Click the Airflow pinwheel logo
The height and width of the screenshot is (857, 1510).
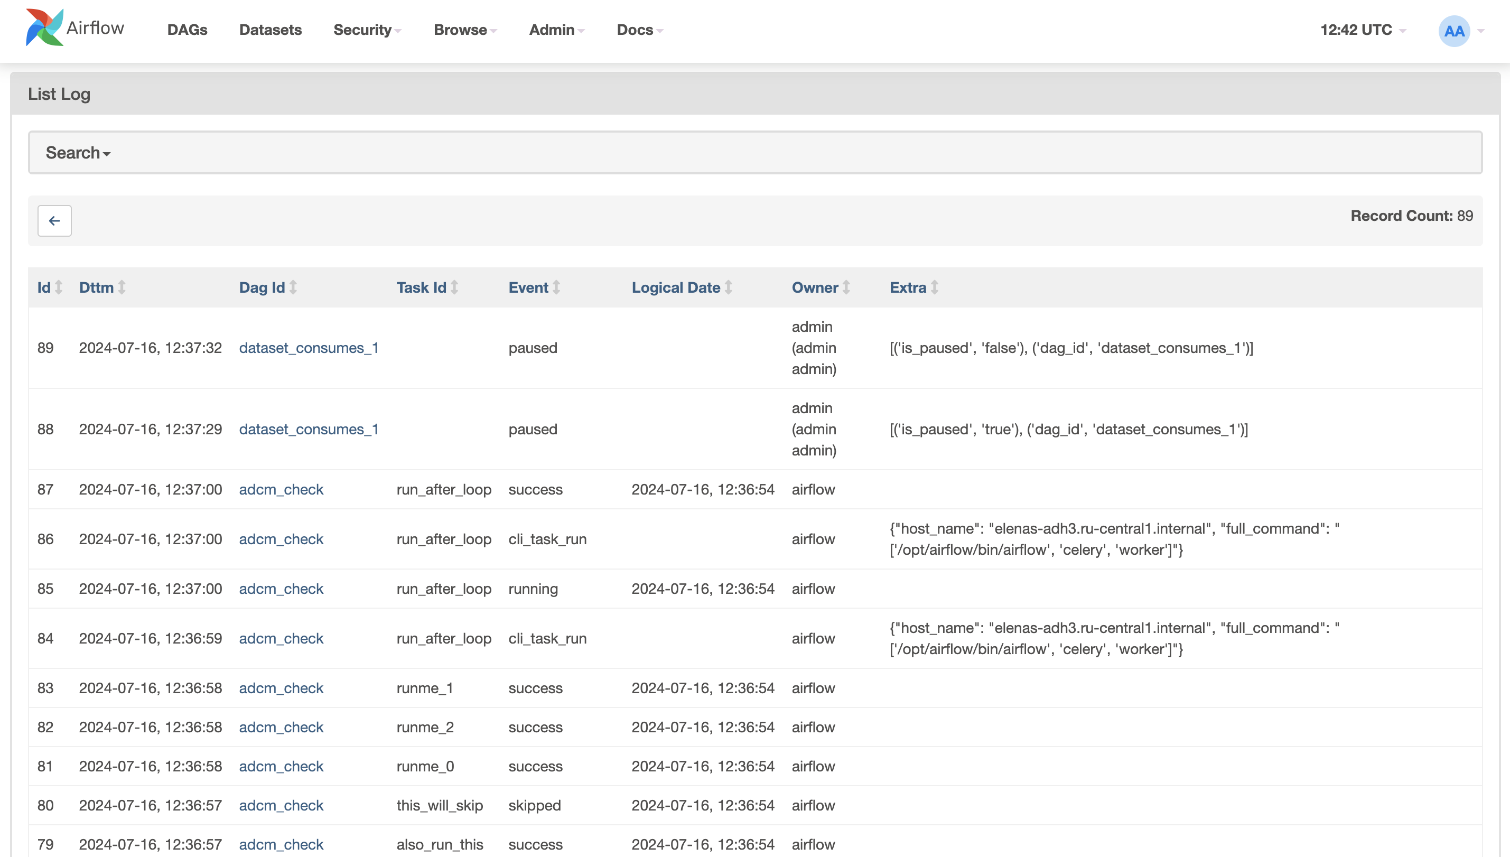(43, 27)
